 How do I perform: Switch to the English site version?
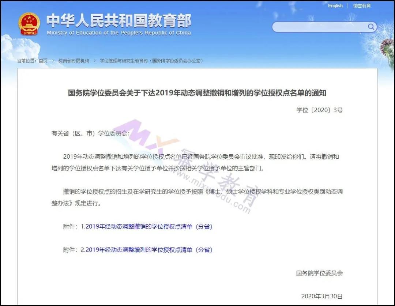(x=335, y=6)
